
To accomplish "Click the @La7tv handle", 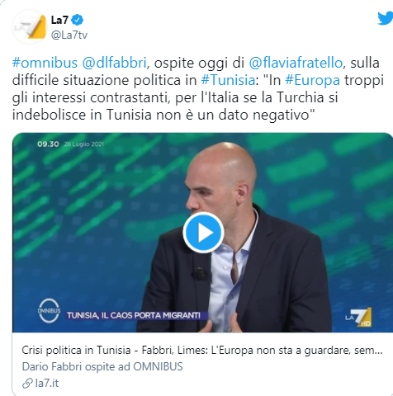I will click(x=69, y=35).
